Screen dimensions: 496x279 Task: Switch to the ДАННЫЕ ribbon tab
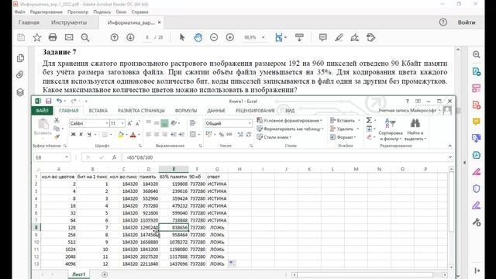(216, 110)
